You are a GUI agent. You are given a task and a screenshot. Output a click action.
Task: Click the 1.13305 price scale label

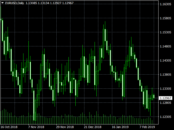coord(165,89)
